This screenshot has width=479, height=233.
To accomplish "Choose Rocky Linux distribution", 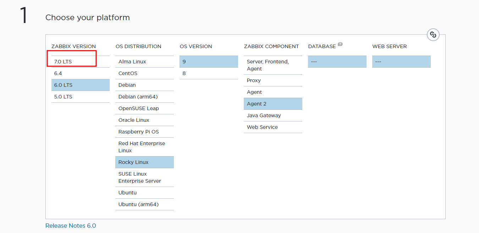I will point(144,162).
